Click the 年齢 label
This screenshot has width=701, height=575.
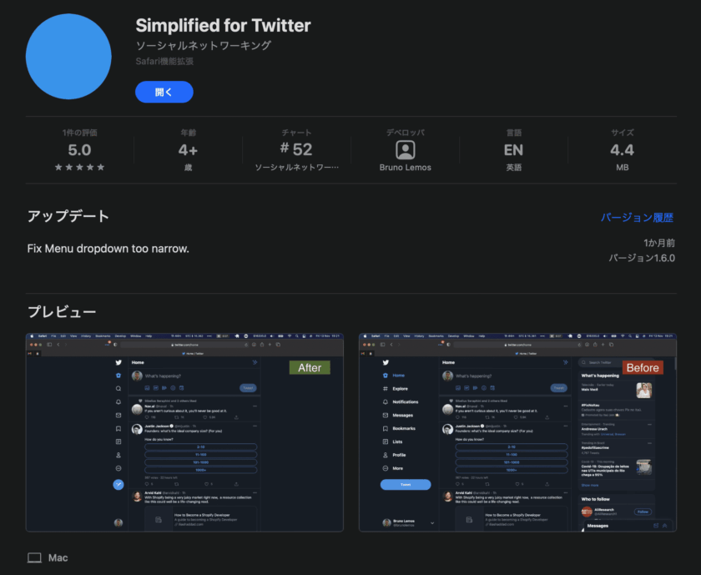[x=189, y=133]
